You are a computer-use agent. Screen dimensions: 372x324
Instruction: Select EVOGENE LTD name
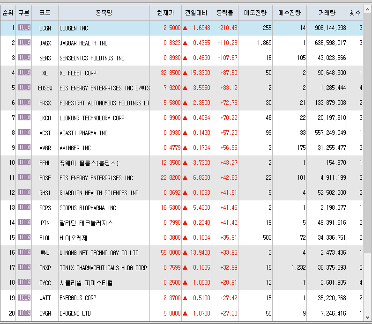75,313
